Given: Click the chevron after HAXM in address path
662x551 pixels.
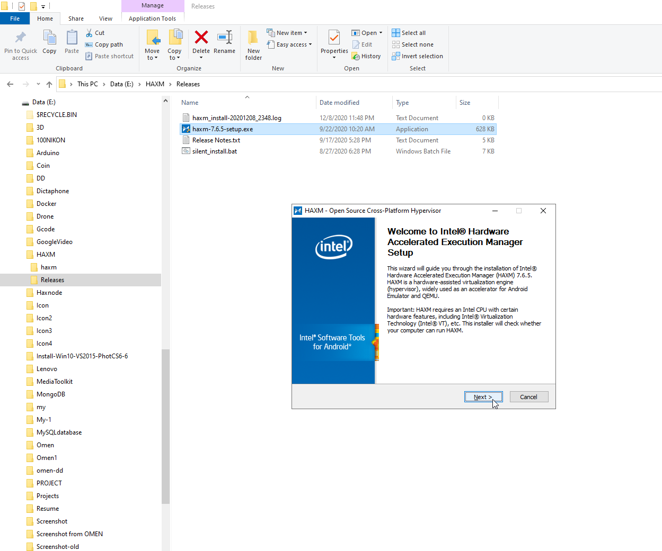Looking at the screenshot, I should pyautogui.click(x=170, y=84).
